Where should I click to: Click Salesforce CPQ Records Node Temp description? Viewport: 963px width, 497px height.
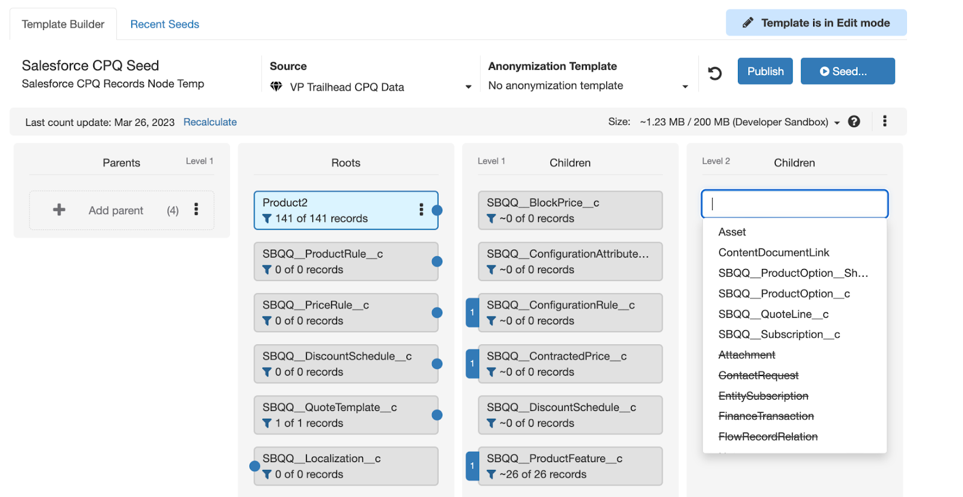[x=113, y=84]
